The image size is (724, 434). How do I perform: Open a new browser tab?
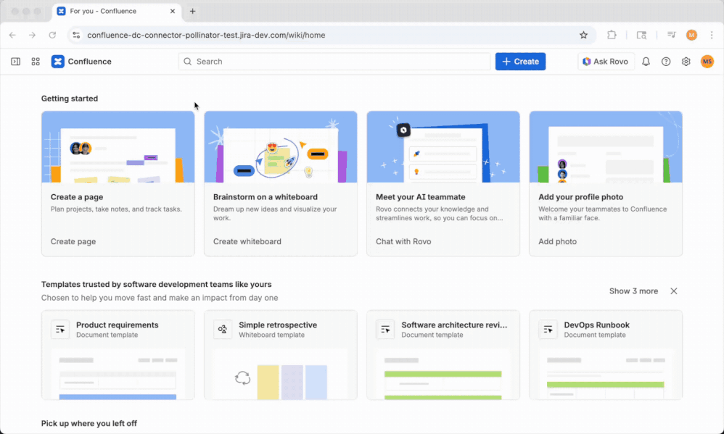192,11
